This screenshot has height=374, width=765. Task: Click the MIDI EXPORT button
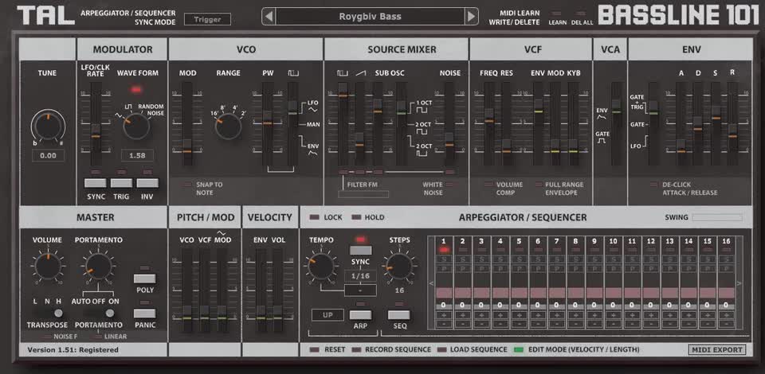pyautogui.click(x=716, y=349)
